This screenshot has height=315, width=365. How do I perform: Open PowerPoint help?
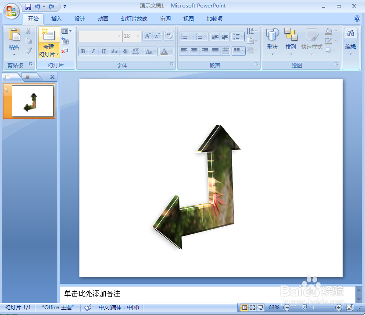(357, 18)
